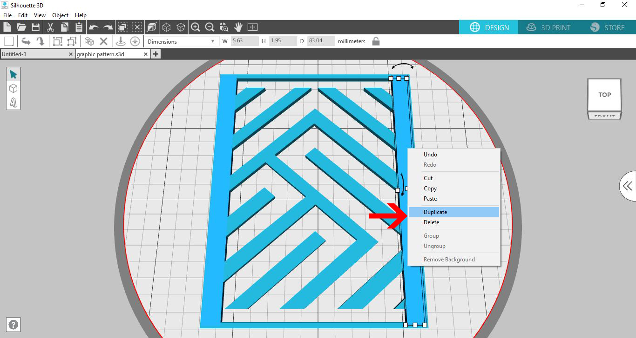Screen dimensions: 636x338
Task: Close the graphic pattern.s3d tab
Action: tap(146, 54)
